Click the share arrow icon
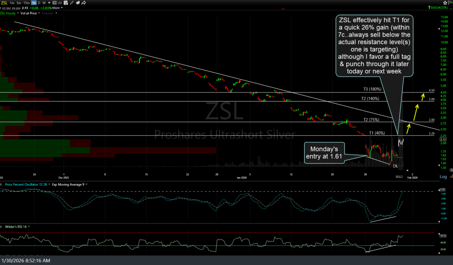This screenshot has height=265, width=453. 83,3
